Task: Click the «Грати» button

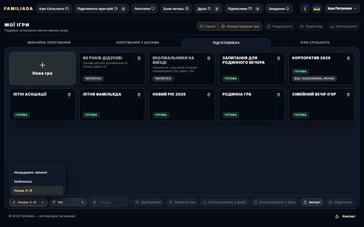Action: pos(207,26)
